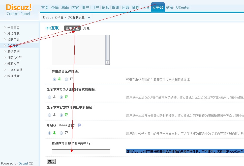This screenshot has height=166, width=244.
Task: Select 是 for 群组是否允许推送
Action: [x=54, y=79]
